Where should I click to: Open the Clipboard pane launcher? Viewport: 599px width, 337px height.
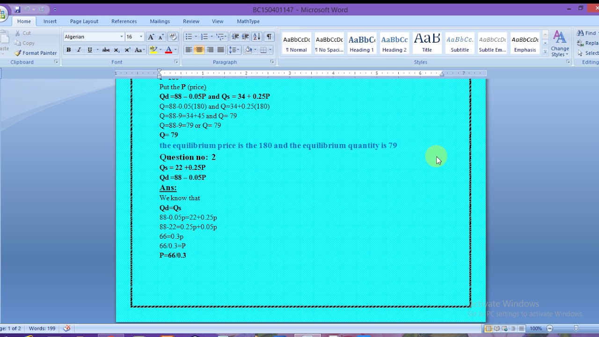tap(56, 62)
